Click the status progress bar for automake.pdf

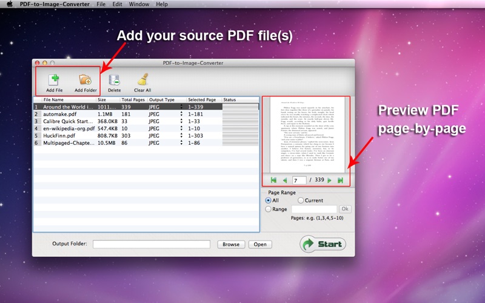(240, 114)
